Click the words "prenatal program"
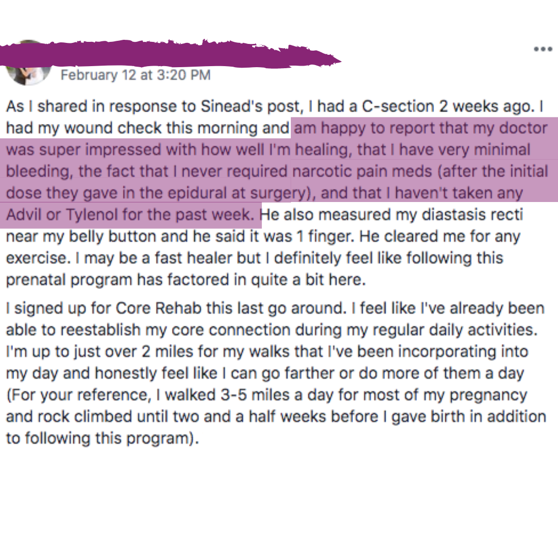 (69, 280)
